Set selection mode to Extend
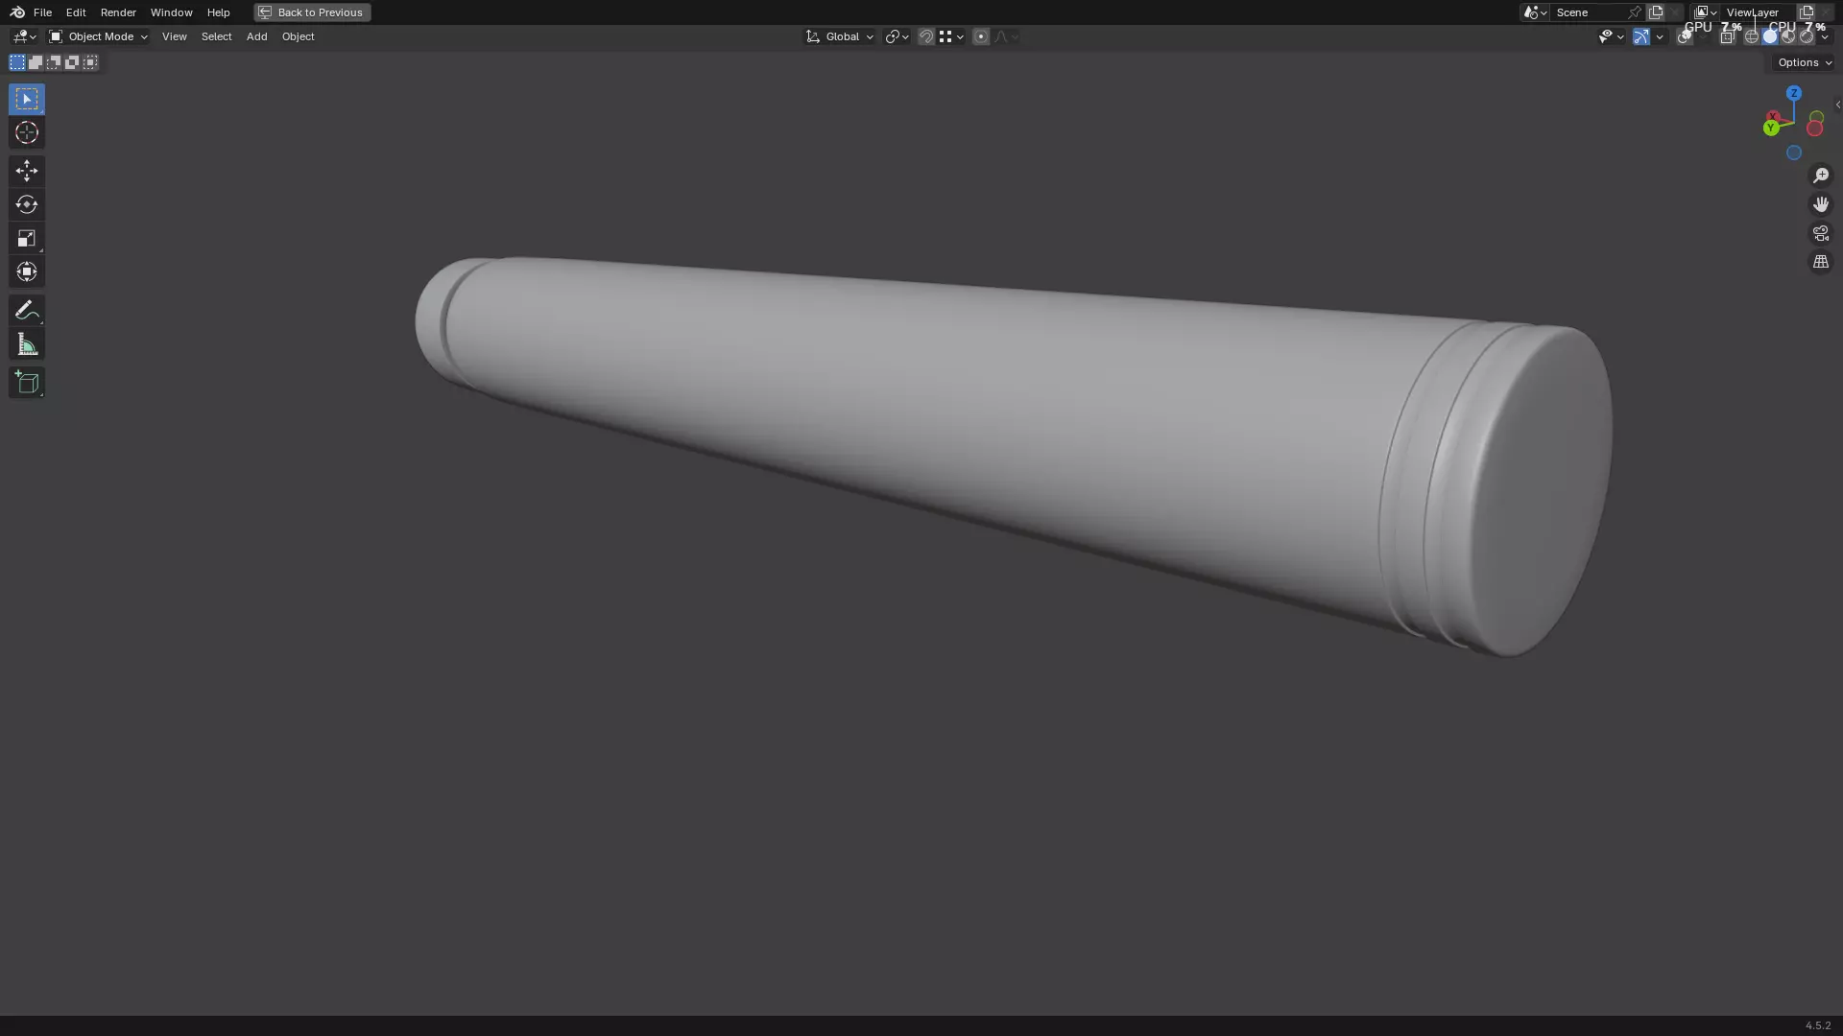Image resolution: width=1843 pixels, height=1036 pixels. [36, 62]
